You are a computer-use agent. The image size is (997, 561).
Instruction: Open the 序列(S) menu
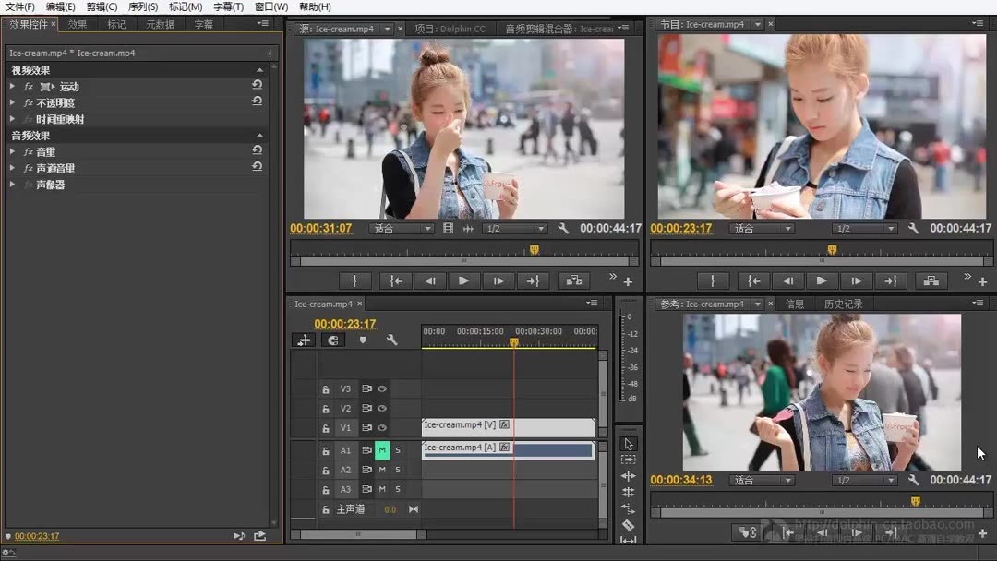point(143,6)
